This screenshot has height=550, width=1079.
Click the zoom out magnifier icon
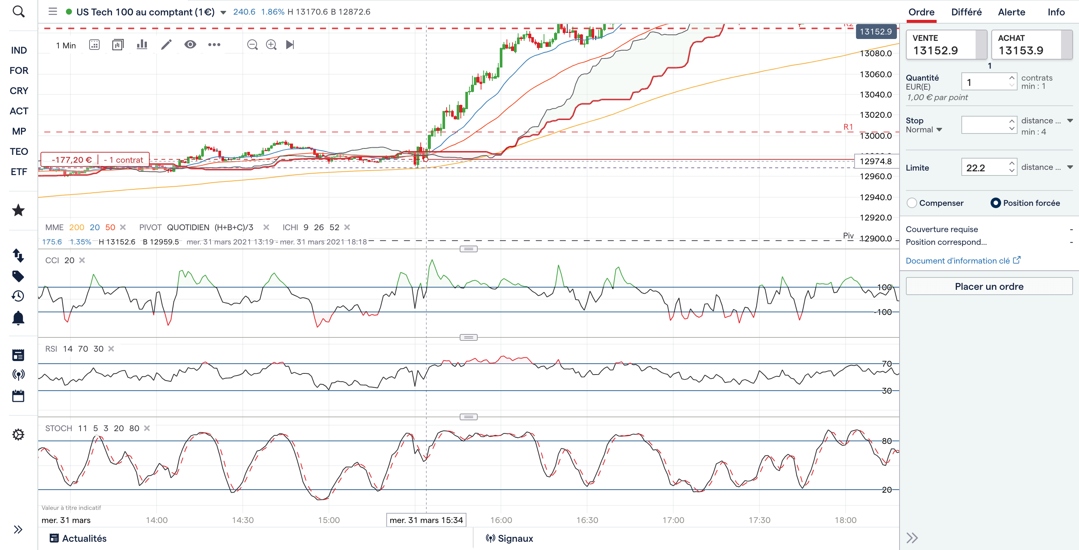(252, 45)
